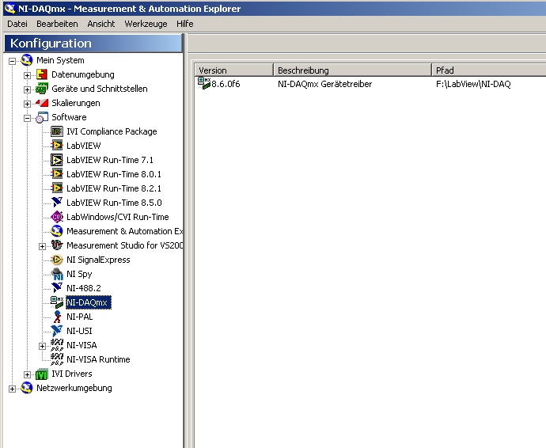Select the NI-DAQmx tree label
546x448 pixels.
89,302
